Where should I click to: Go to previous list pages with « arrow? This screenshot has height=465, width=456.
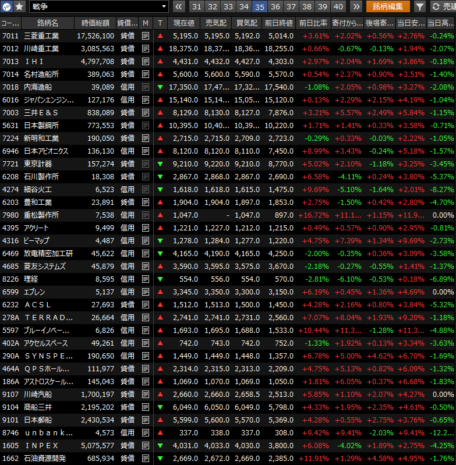(179, 7)
